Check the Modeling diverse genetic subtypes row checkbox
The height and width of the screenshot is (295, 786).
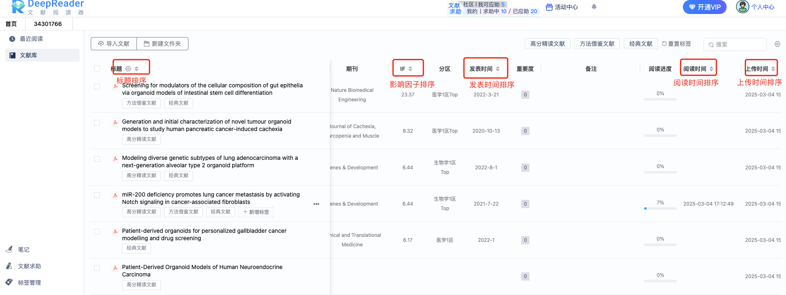[x=97, y=159]
